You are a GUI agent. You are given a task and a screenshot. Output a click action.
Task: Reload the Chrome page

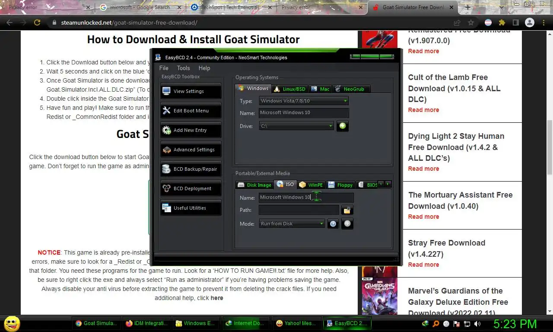click(37, 22)
